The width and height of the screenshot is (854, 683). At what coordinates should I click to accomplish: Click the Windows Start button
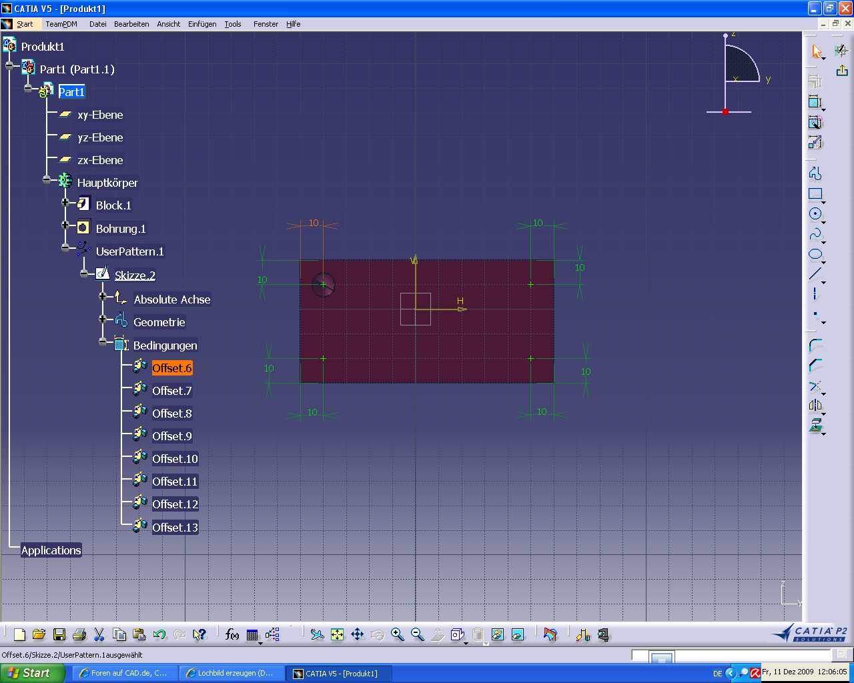coord(33,673)
